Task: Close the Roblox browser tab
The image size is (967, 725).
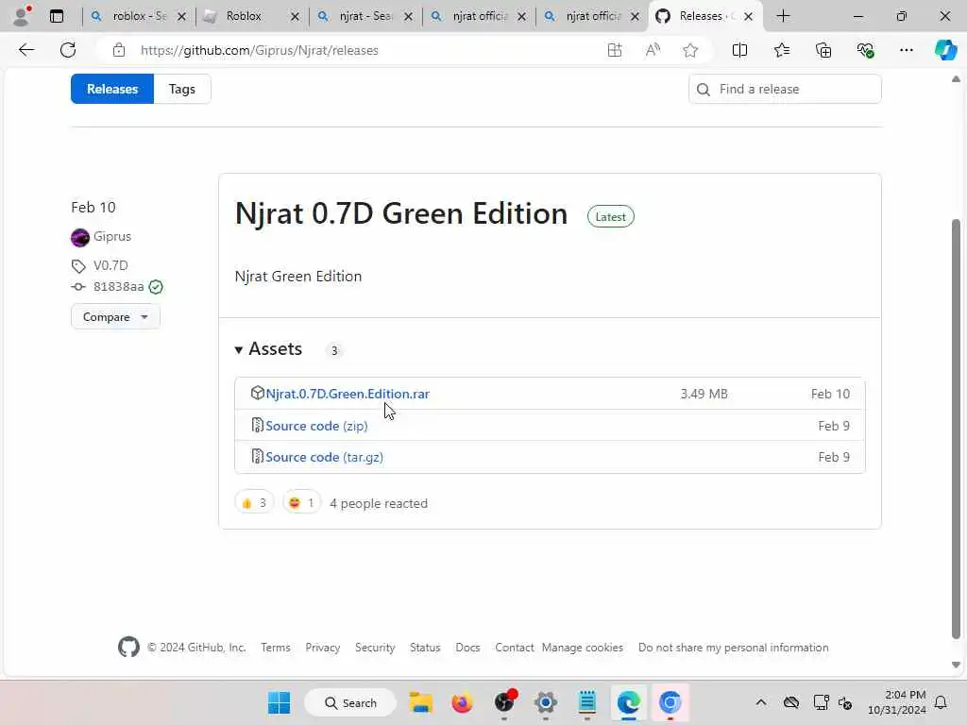Action: click(295, 17)
